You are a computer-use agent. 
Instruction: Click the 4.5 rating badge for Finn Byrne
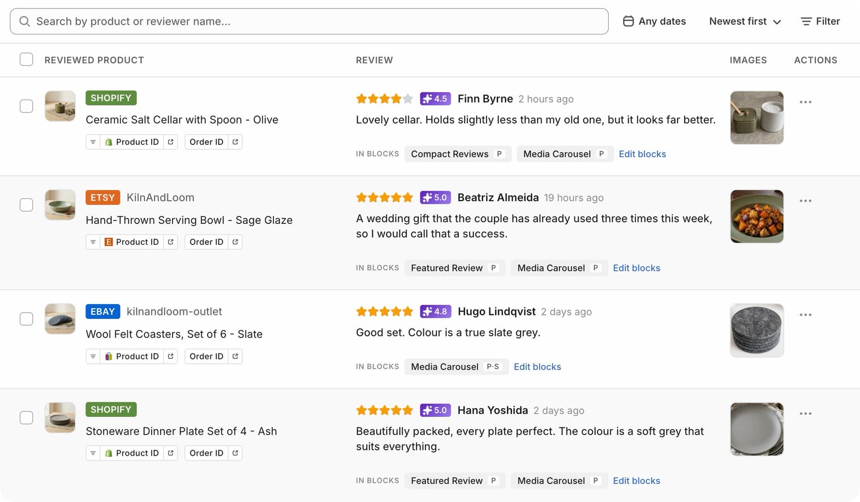[x=435, y=99]
